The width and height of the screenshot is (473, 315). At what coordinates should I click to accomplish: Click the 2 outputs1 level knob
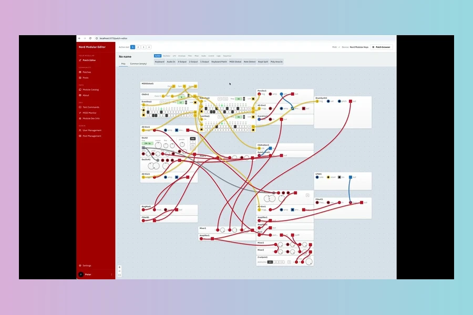coord(309,261)
